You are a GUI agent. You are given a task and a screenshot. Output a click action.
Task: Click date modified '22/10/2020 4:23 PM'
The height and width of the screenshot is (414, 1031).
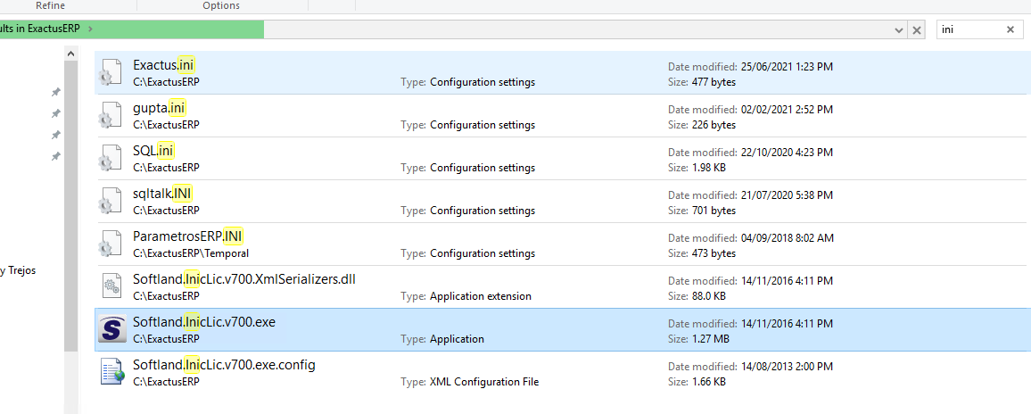click(787, 152)
